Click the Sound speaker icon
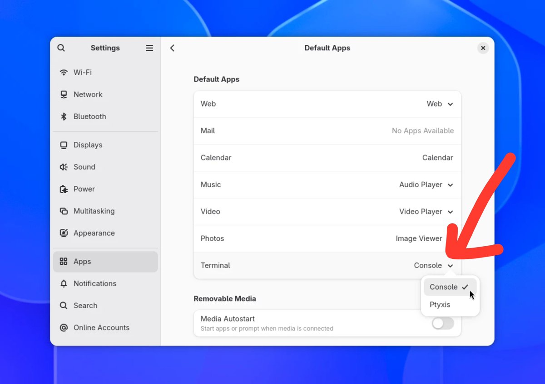The image size is (545, 384). [x=64, y=167]
